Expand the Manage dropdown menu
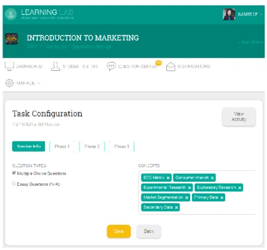The image size is (267, 250). click(x=28, y=83)
